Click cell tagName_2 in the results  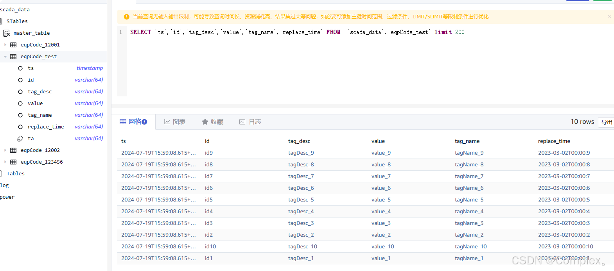point(469,235)
